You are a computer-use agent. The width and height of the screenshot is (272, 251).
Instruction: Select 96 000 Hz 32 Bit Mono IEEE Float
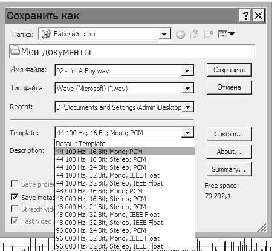point(125,238)
